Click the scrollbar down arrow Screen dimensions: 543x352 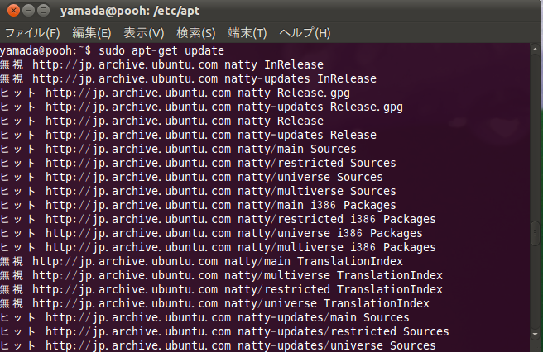535,334
